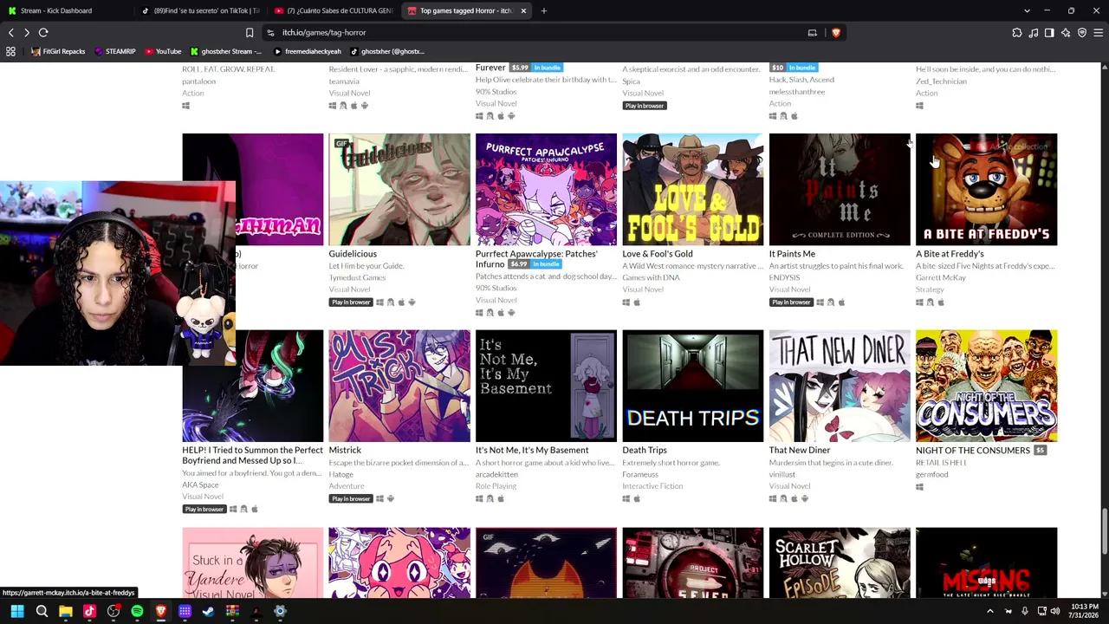Click the $5 price tag on Night of the Consumers
The height and width of the screenshot is (624, 1109).
1040,451
